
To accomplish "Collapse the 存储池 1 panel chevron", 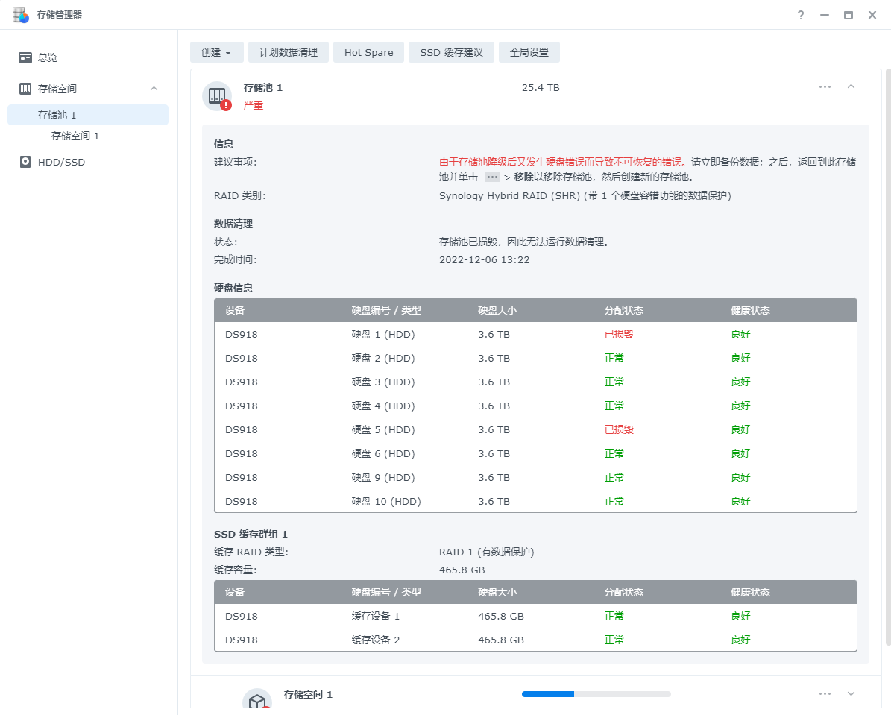I will (851, 87).
